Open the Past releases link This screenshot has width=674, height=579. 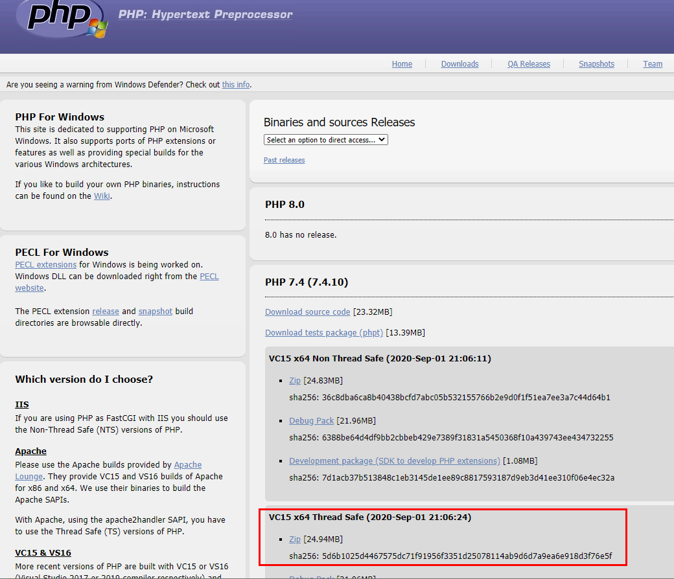pos(284,160)
